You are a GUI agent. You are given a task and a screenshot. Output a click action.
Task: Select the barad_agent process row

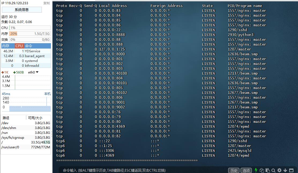(x=26, y=56)
